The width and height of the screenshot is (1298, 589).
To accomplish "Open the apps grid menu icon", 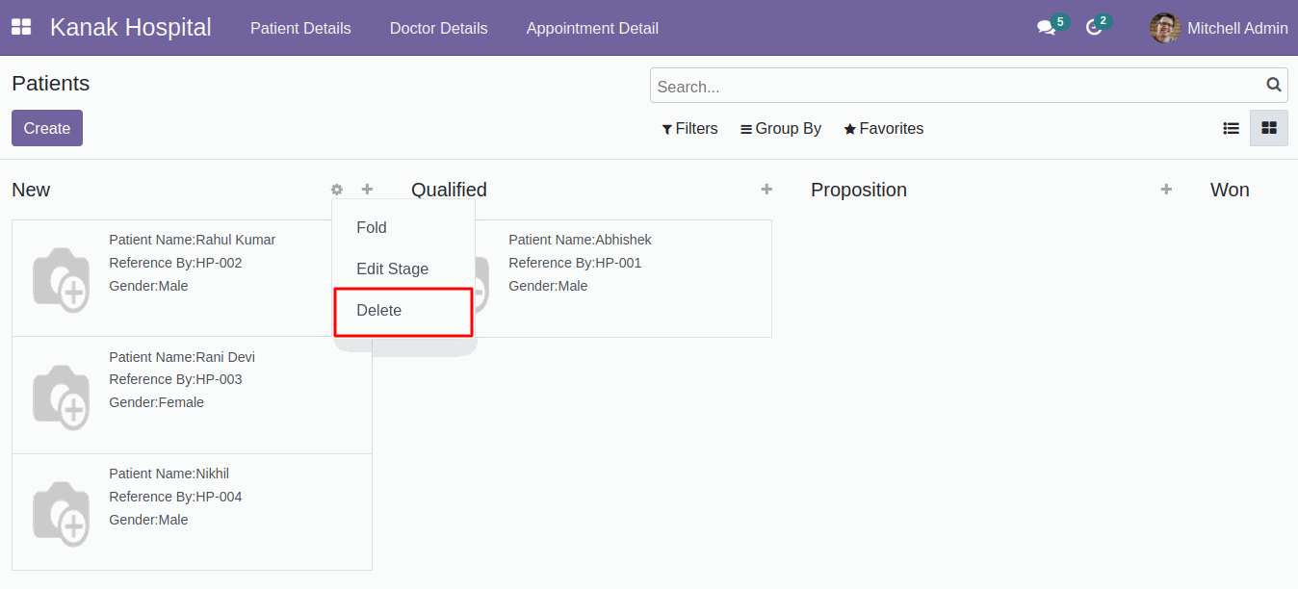I will [x=21, y=28].
